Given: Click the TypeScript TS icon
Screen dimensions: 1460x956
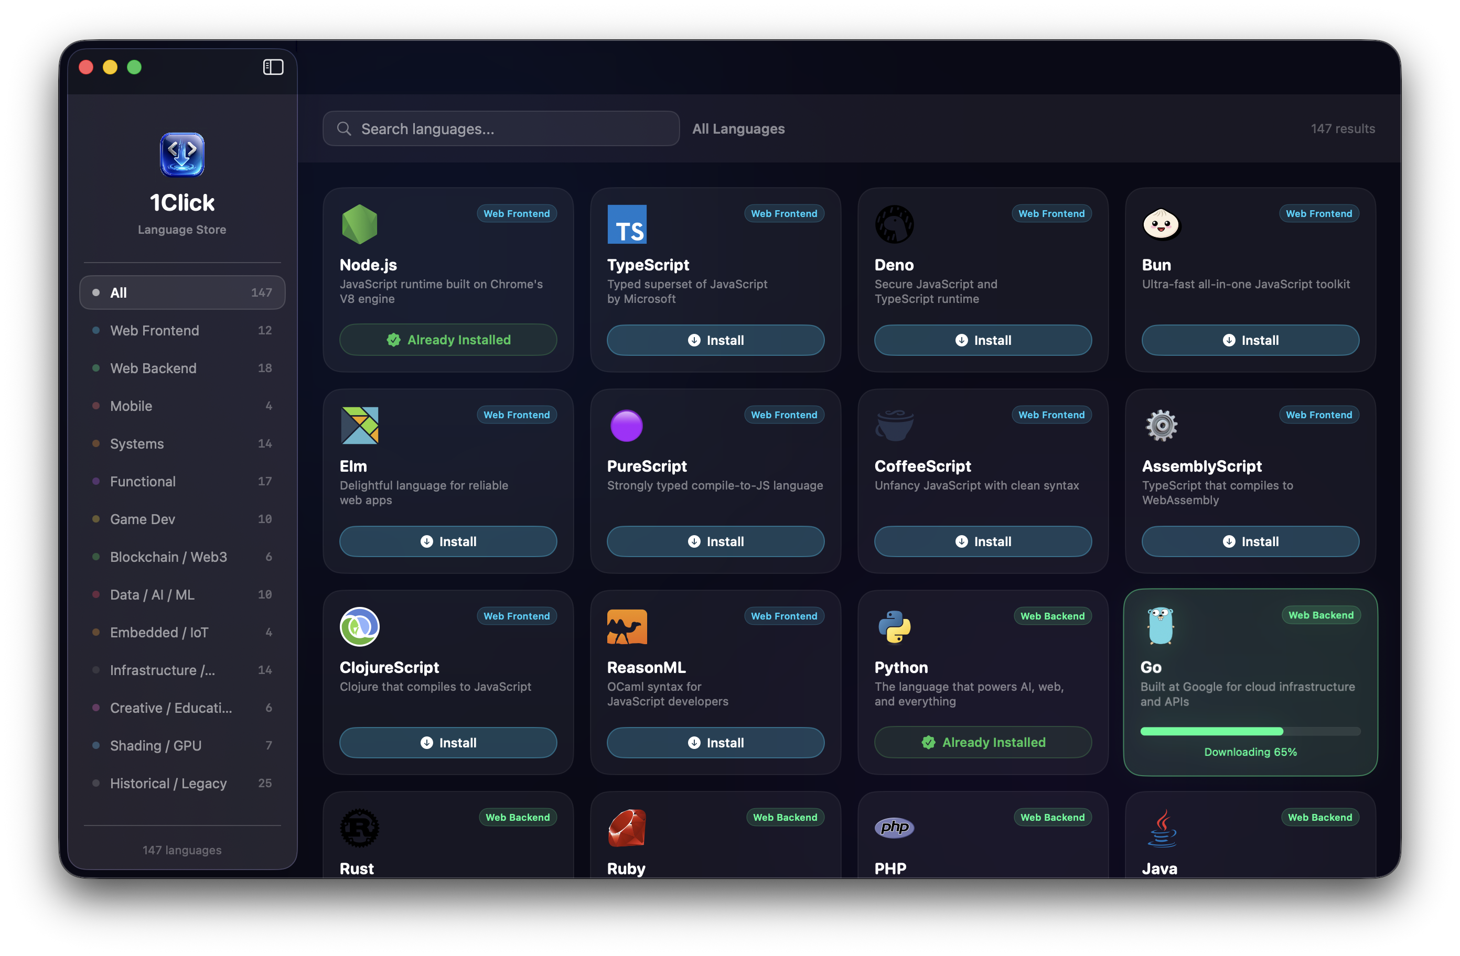Looking at the screenshot, I should tap(627, 224).
